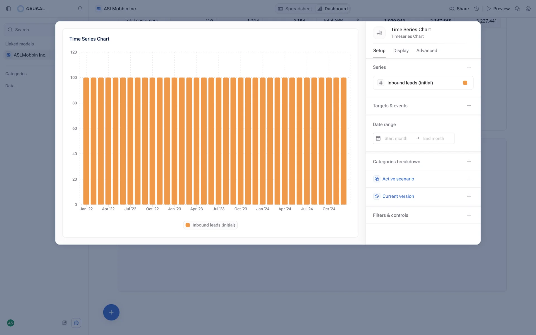Click the book documentation icon
Image resolution: width=536 pixels, height=335 pixels.
point(64,323)
